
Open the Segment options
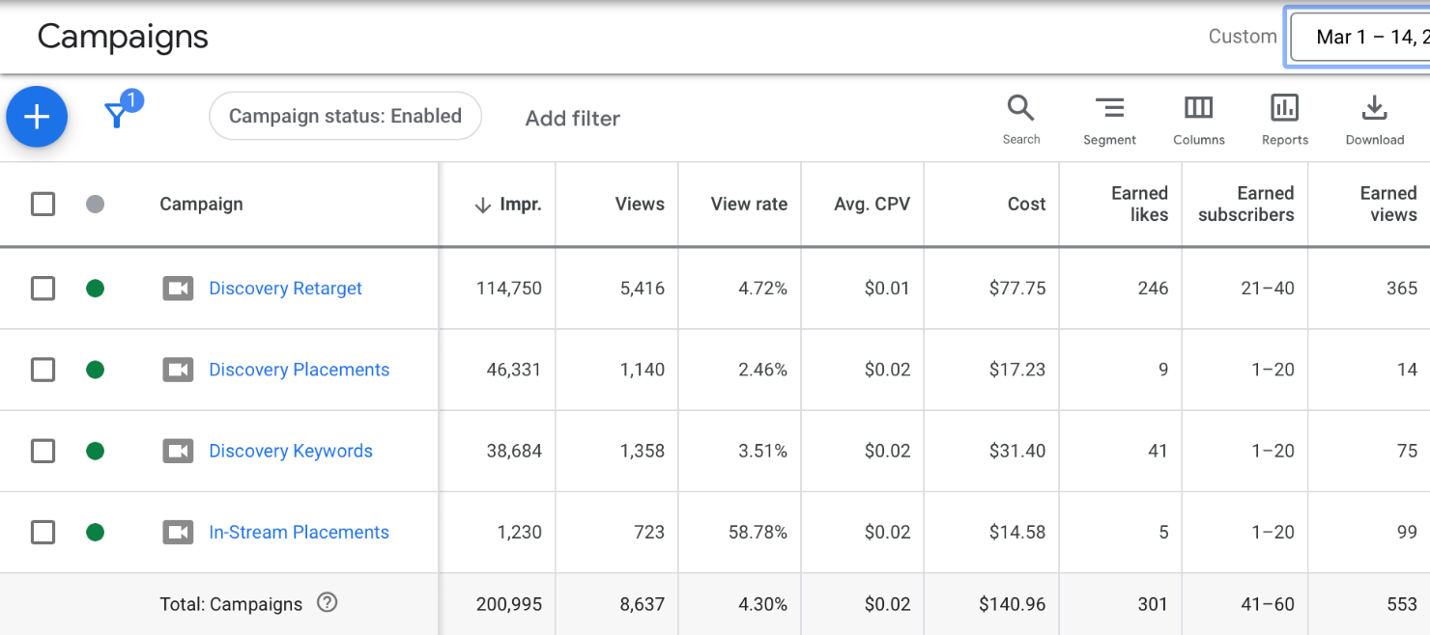[1109, 119]
